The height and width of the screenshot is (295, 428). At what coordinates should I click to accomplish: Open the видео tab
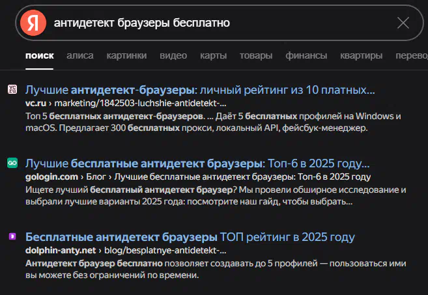173,55
